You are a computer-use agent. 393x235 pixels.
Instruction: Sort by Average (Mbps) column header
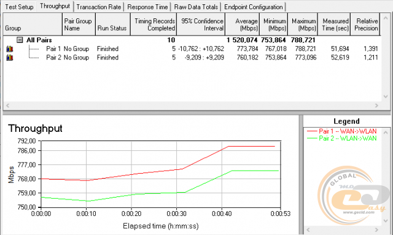pos(243,25)
